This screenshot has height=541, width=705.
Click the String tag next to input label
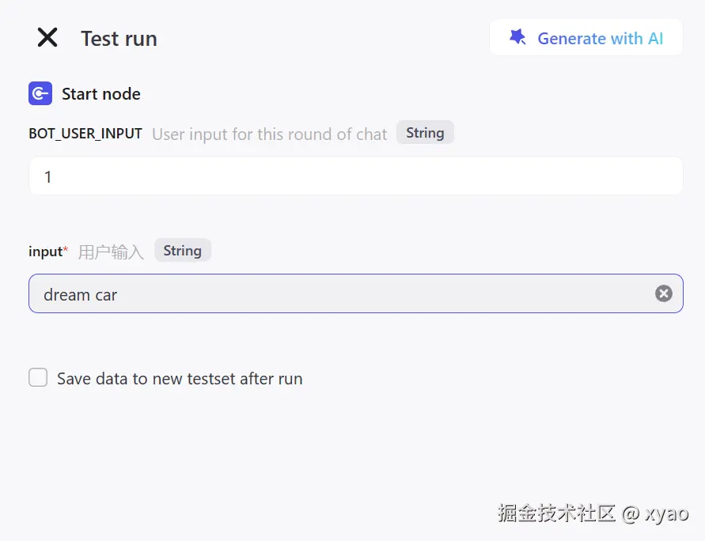(x=183, y=250)
